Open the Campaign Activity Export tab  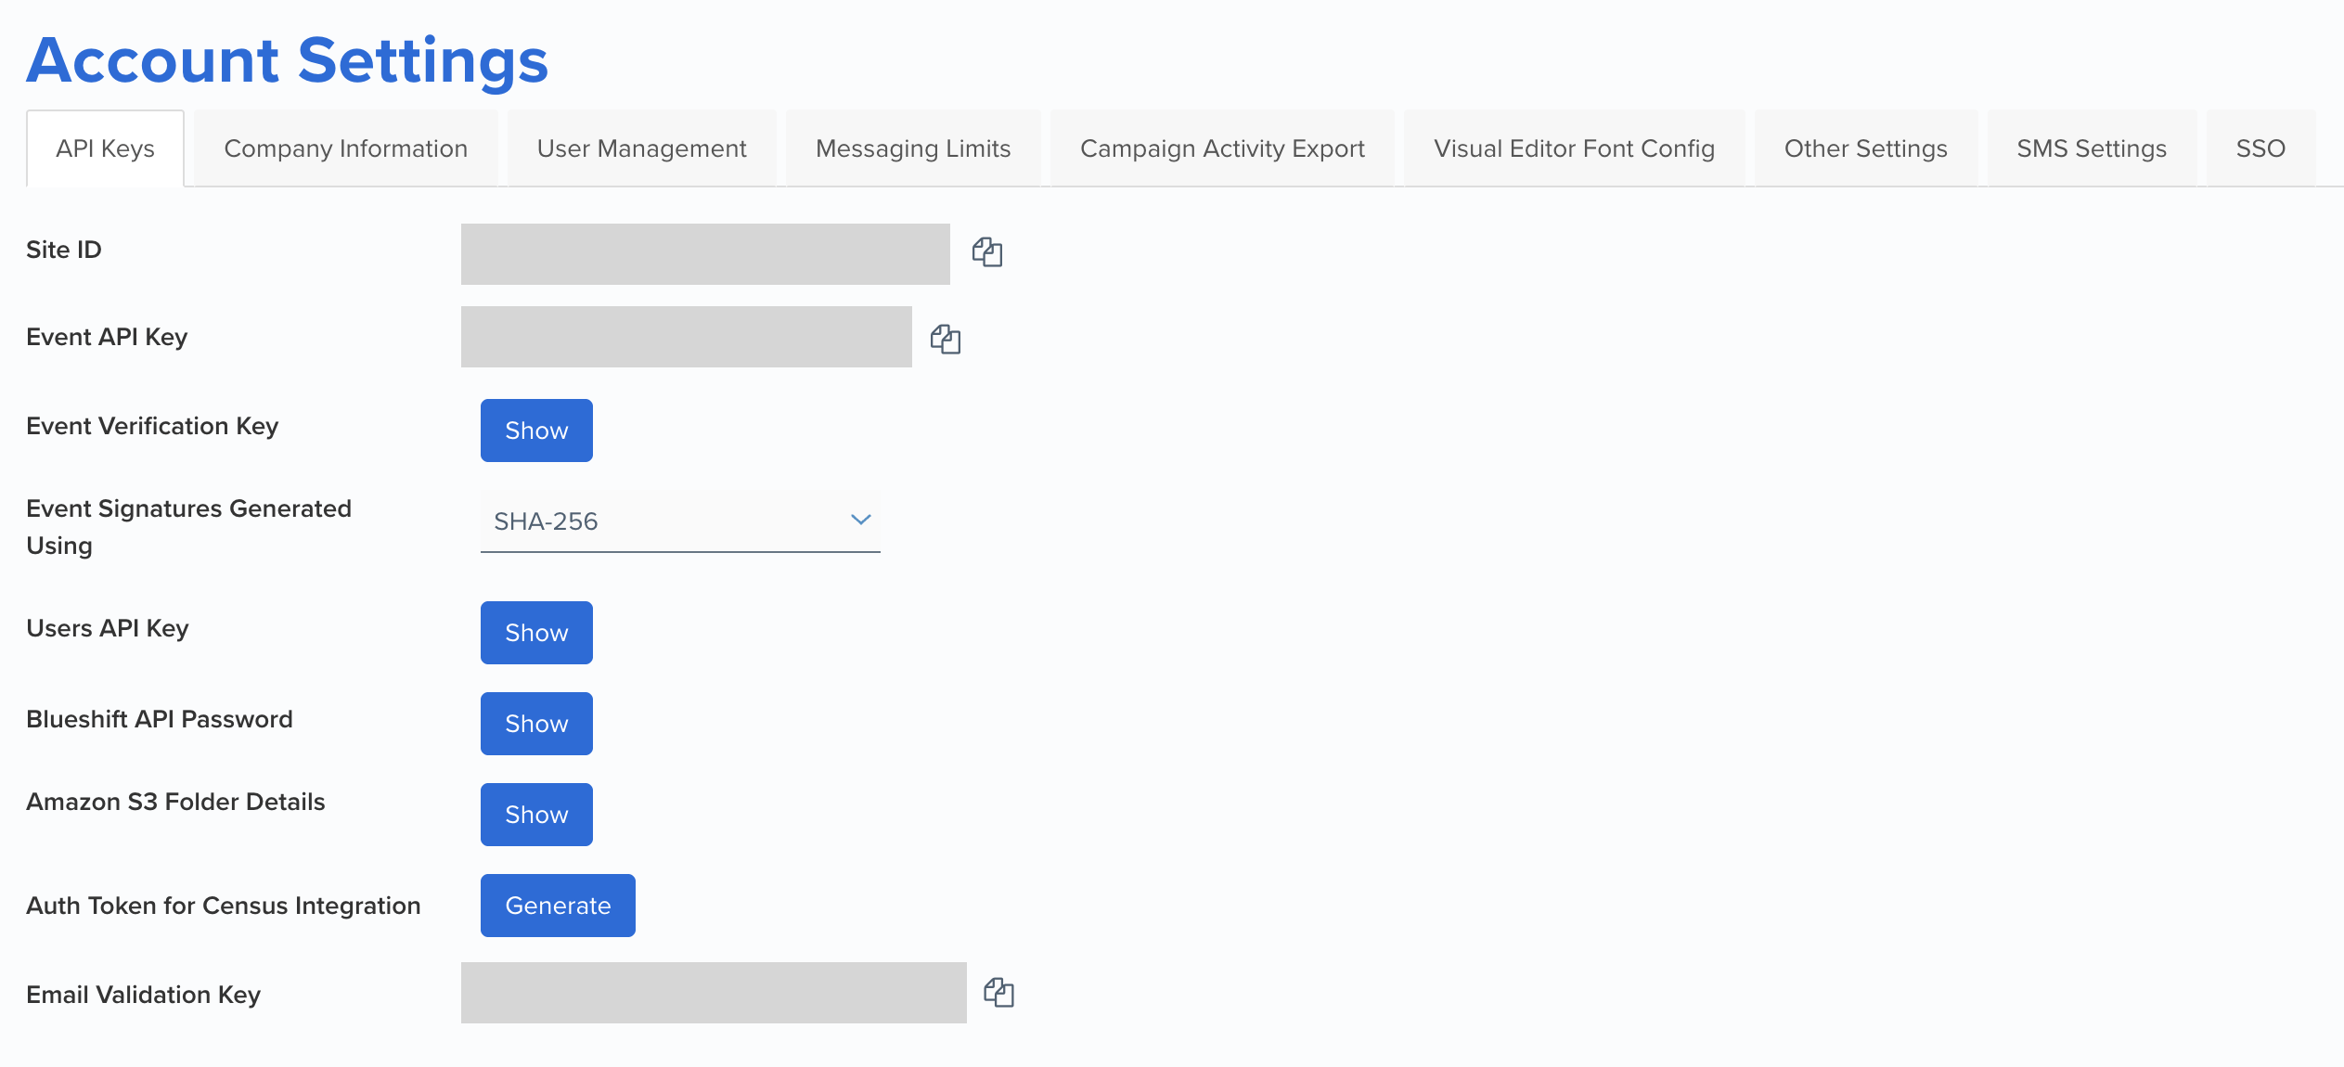(x=1221, y=148)
